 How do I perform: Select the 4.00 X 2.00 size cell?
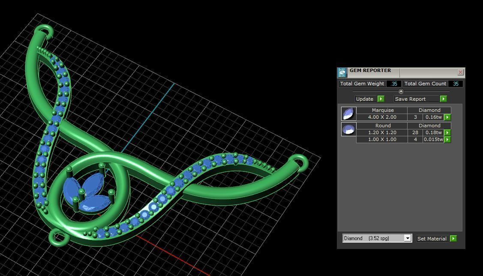coord(382,117)
